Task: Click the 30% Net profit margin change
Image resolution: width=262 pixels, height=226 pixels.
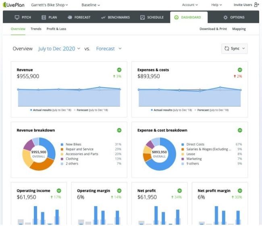Action: pyautogui.click(x=237, y=197)
